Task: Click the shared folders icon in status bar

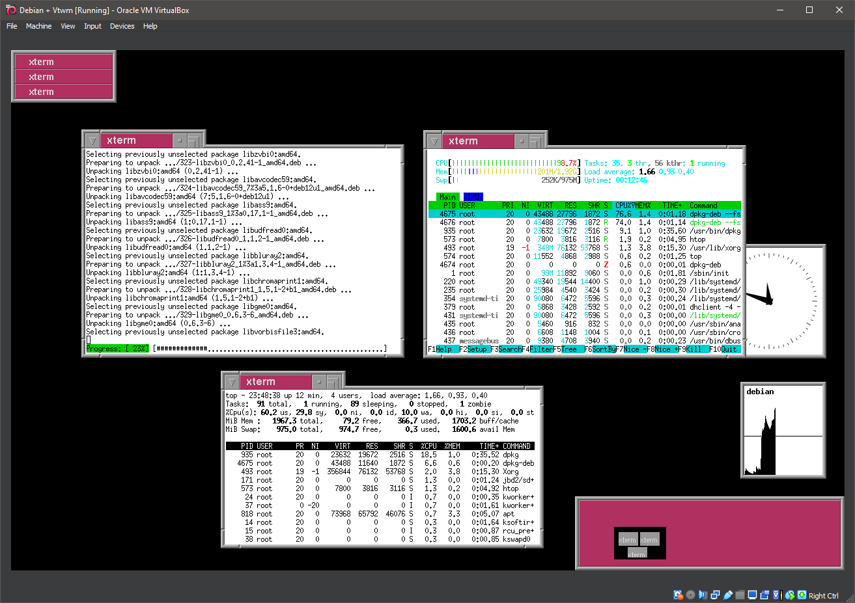Action: coord(739,595)
